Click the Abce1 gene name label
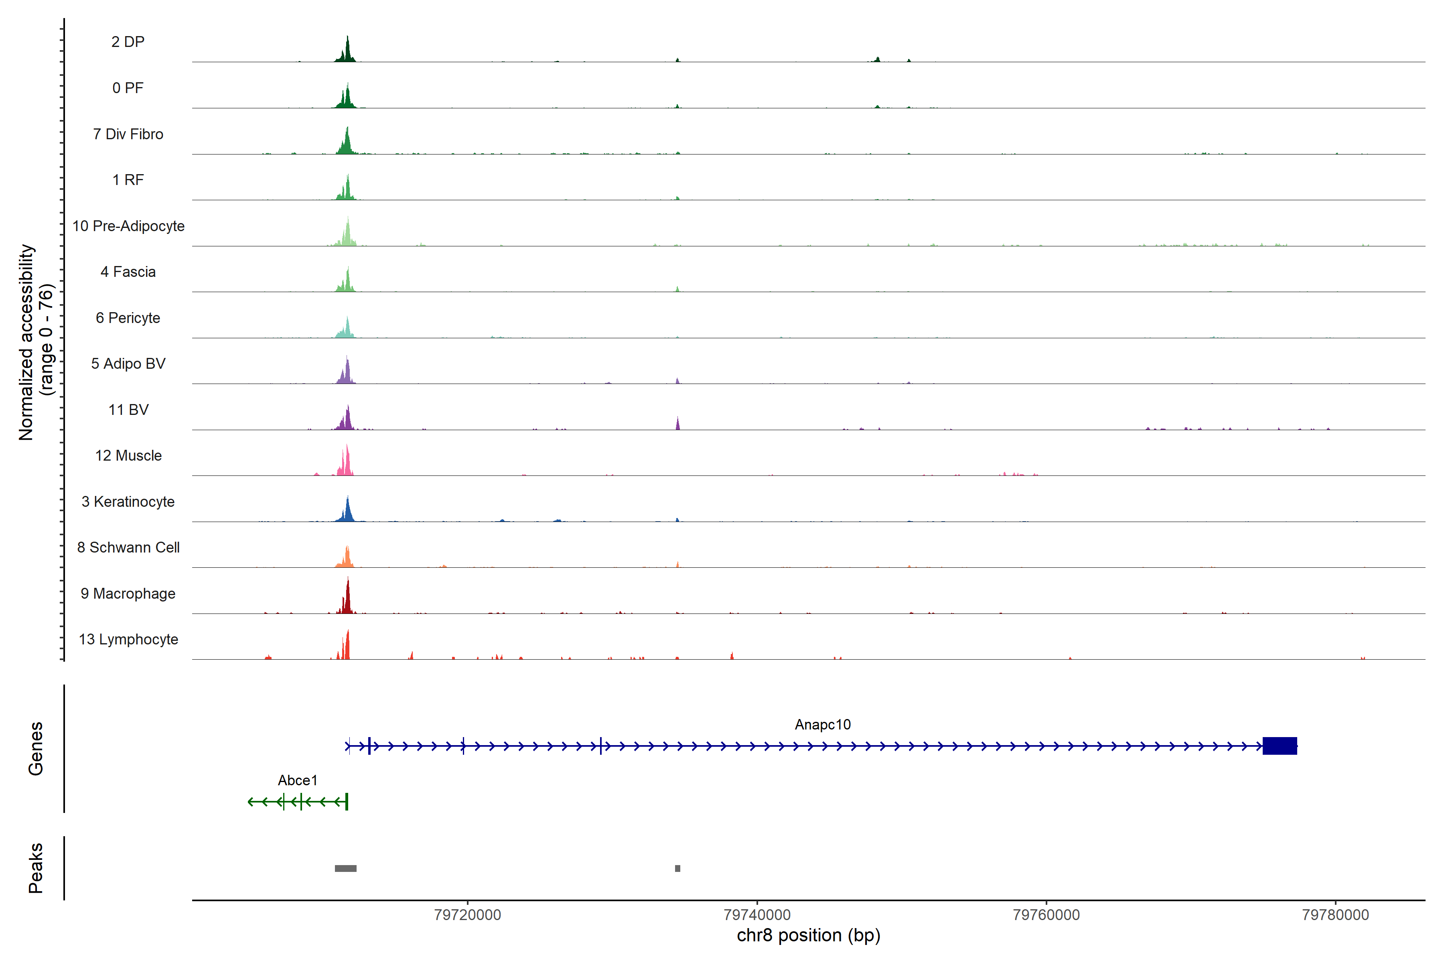This screenshot has height=963, width=1444. point(297,780)
